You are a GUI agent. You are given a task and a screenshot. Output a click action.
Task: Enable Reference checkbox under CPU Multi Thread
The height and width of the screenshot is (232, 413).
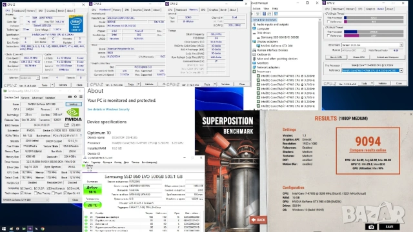pyautogui.click(x=328, y=35)
